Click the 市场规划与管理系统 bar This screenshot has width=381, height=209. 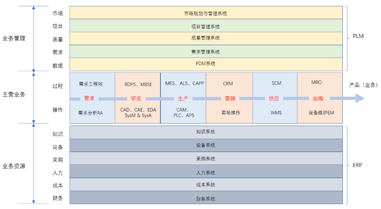tap(206, 13)
